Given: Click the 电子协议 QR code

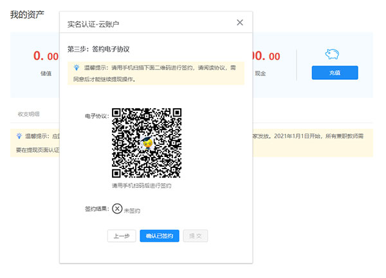Looking at the screenshot, I should point(147,143).
